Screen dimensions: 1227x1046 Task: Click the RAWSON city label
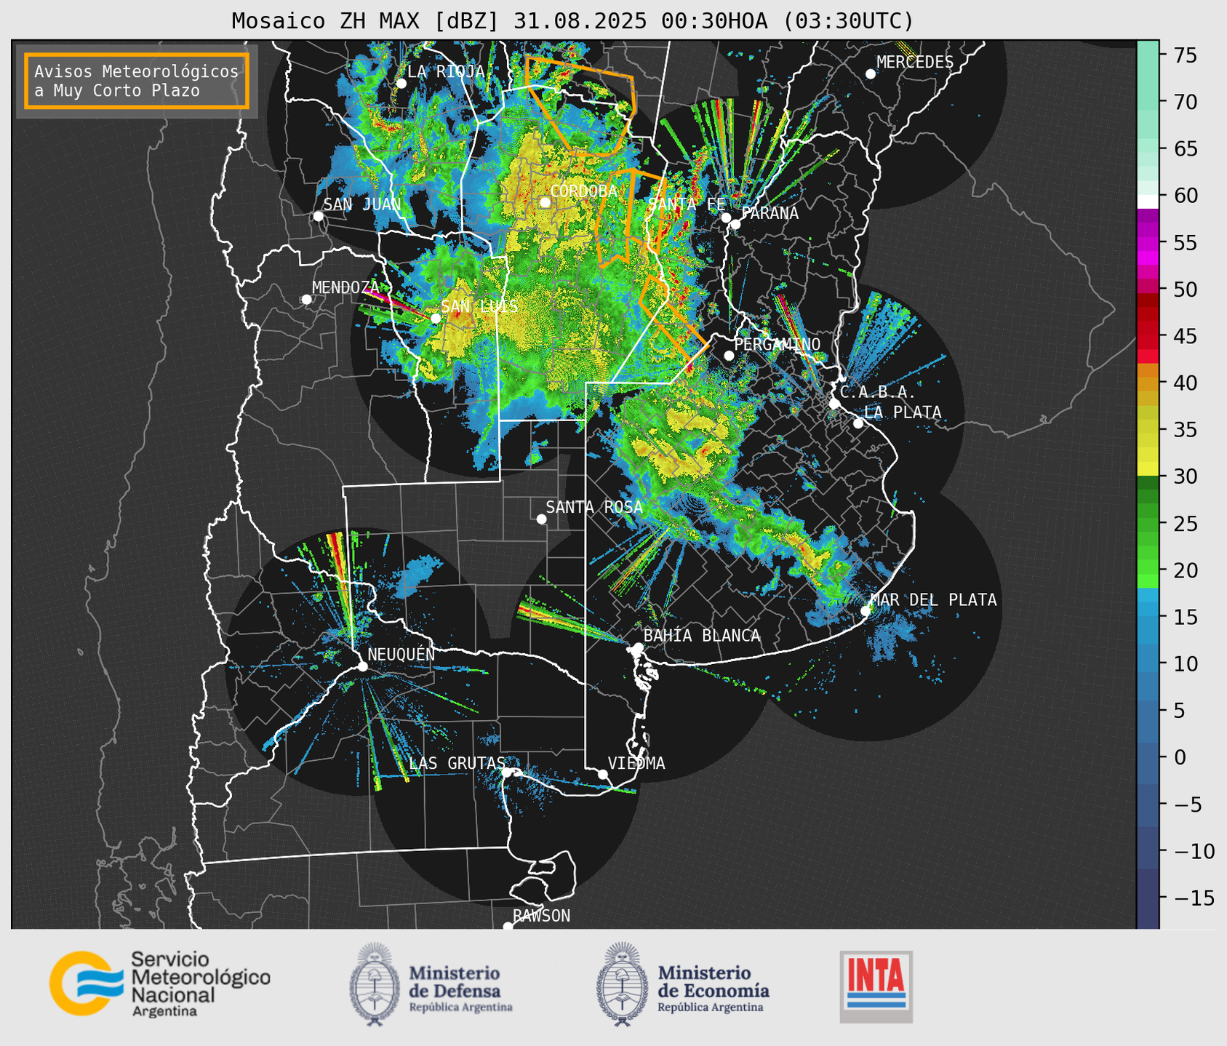pos(542,916)
